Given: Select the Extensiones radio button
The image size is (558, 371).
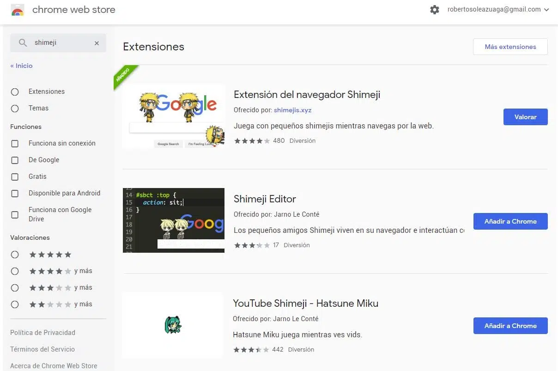Looking at the screenshot, I should click(15, 91).
